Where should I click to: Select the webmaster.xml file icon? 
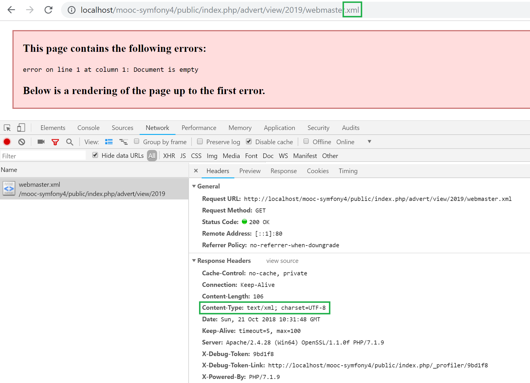[9, 189]
